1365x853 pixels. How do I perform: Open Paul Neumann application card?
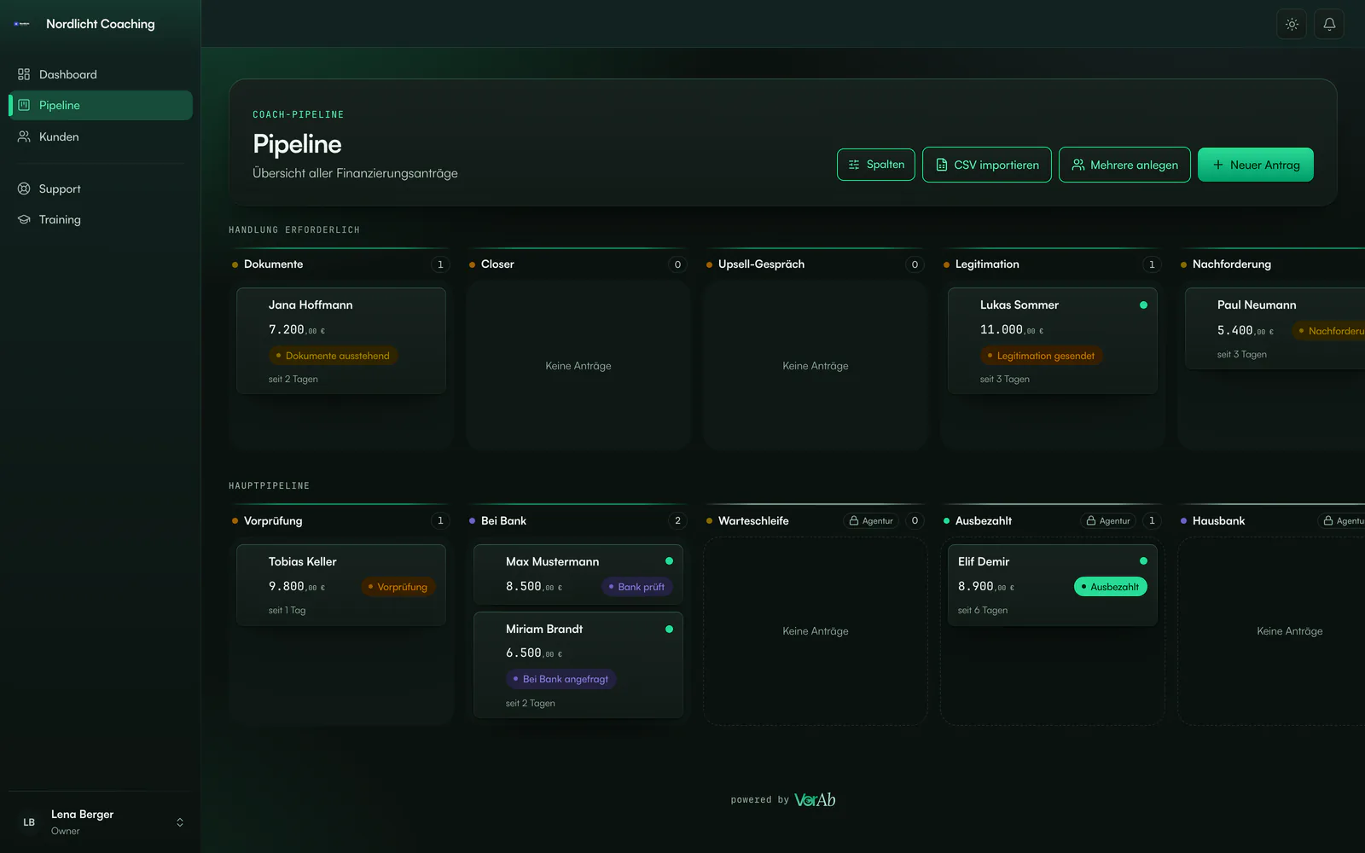coord(1275,328)
